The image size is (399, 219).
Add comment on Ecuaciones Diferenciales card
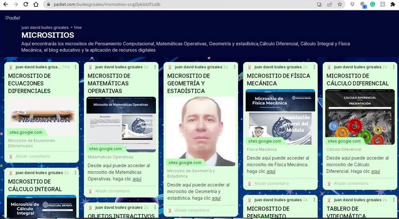[x=33, y=156]
